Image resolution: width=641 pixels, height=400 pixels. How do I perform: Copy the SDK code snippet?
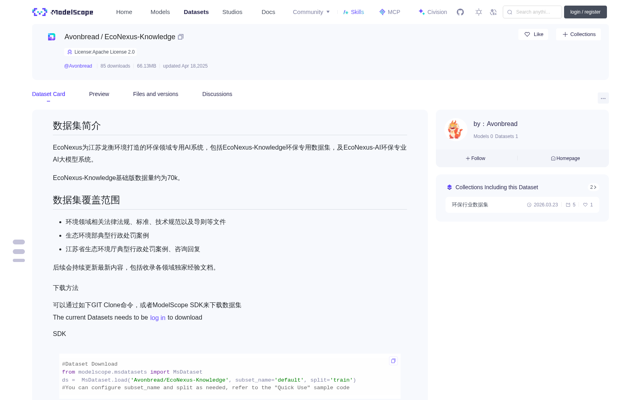[x=393, y=361]
